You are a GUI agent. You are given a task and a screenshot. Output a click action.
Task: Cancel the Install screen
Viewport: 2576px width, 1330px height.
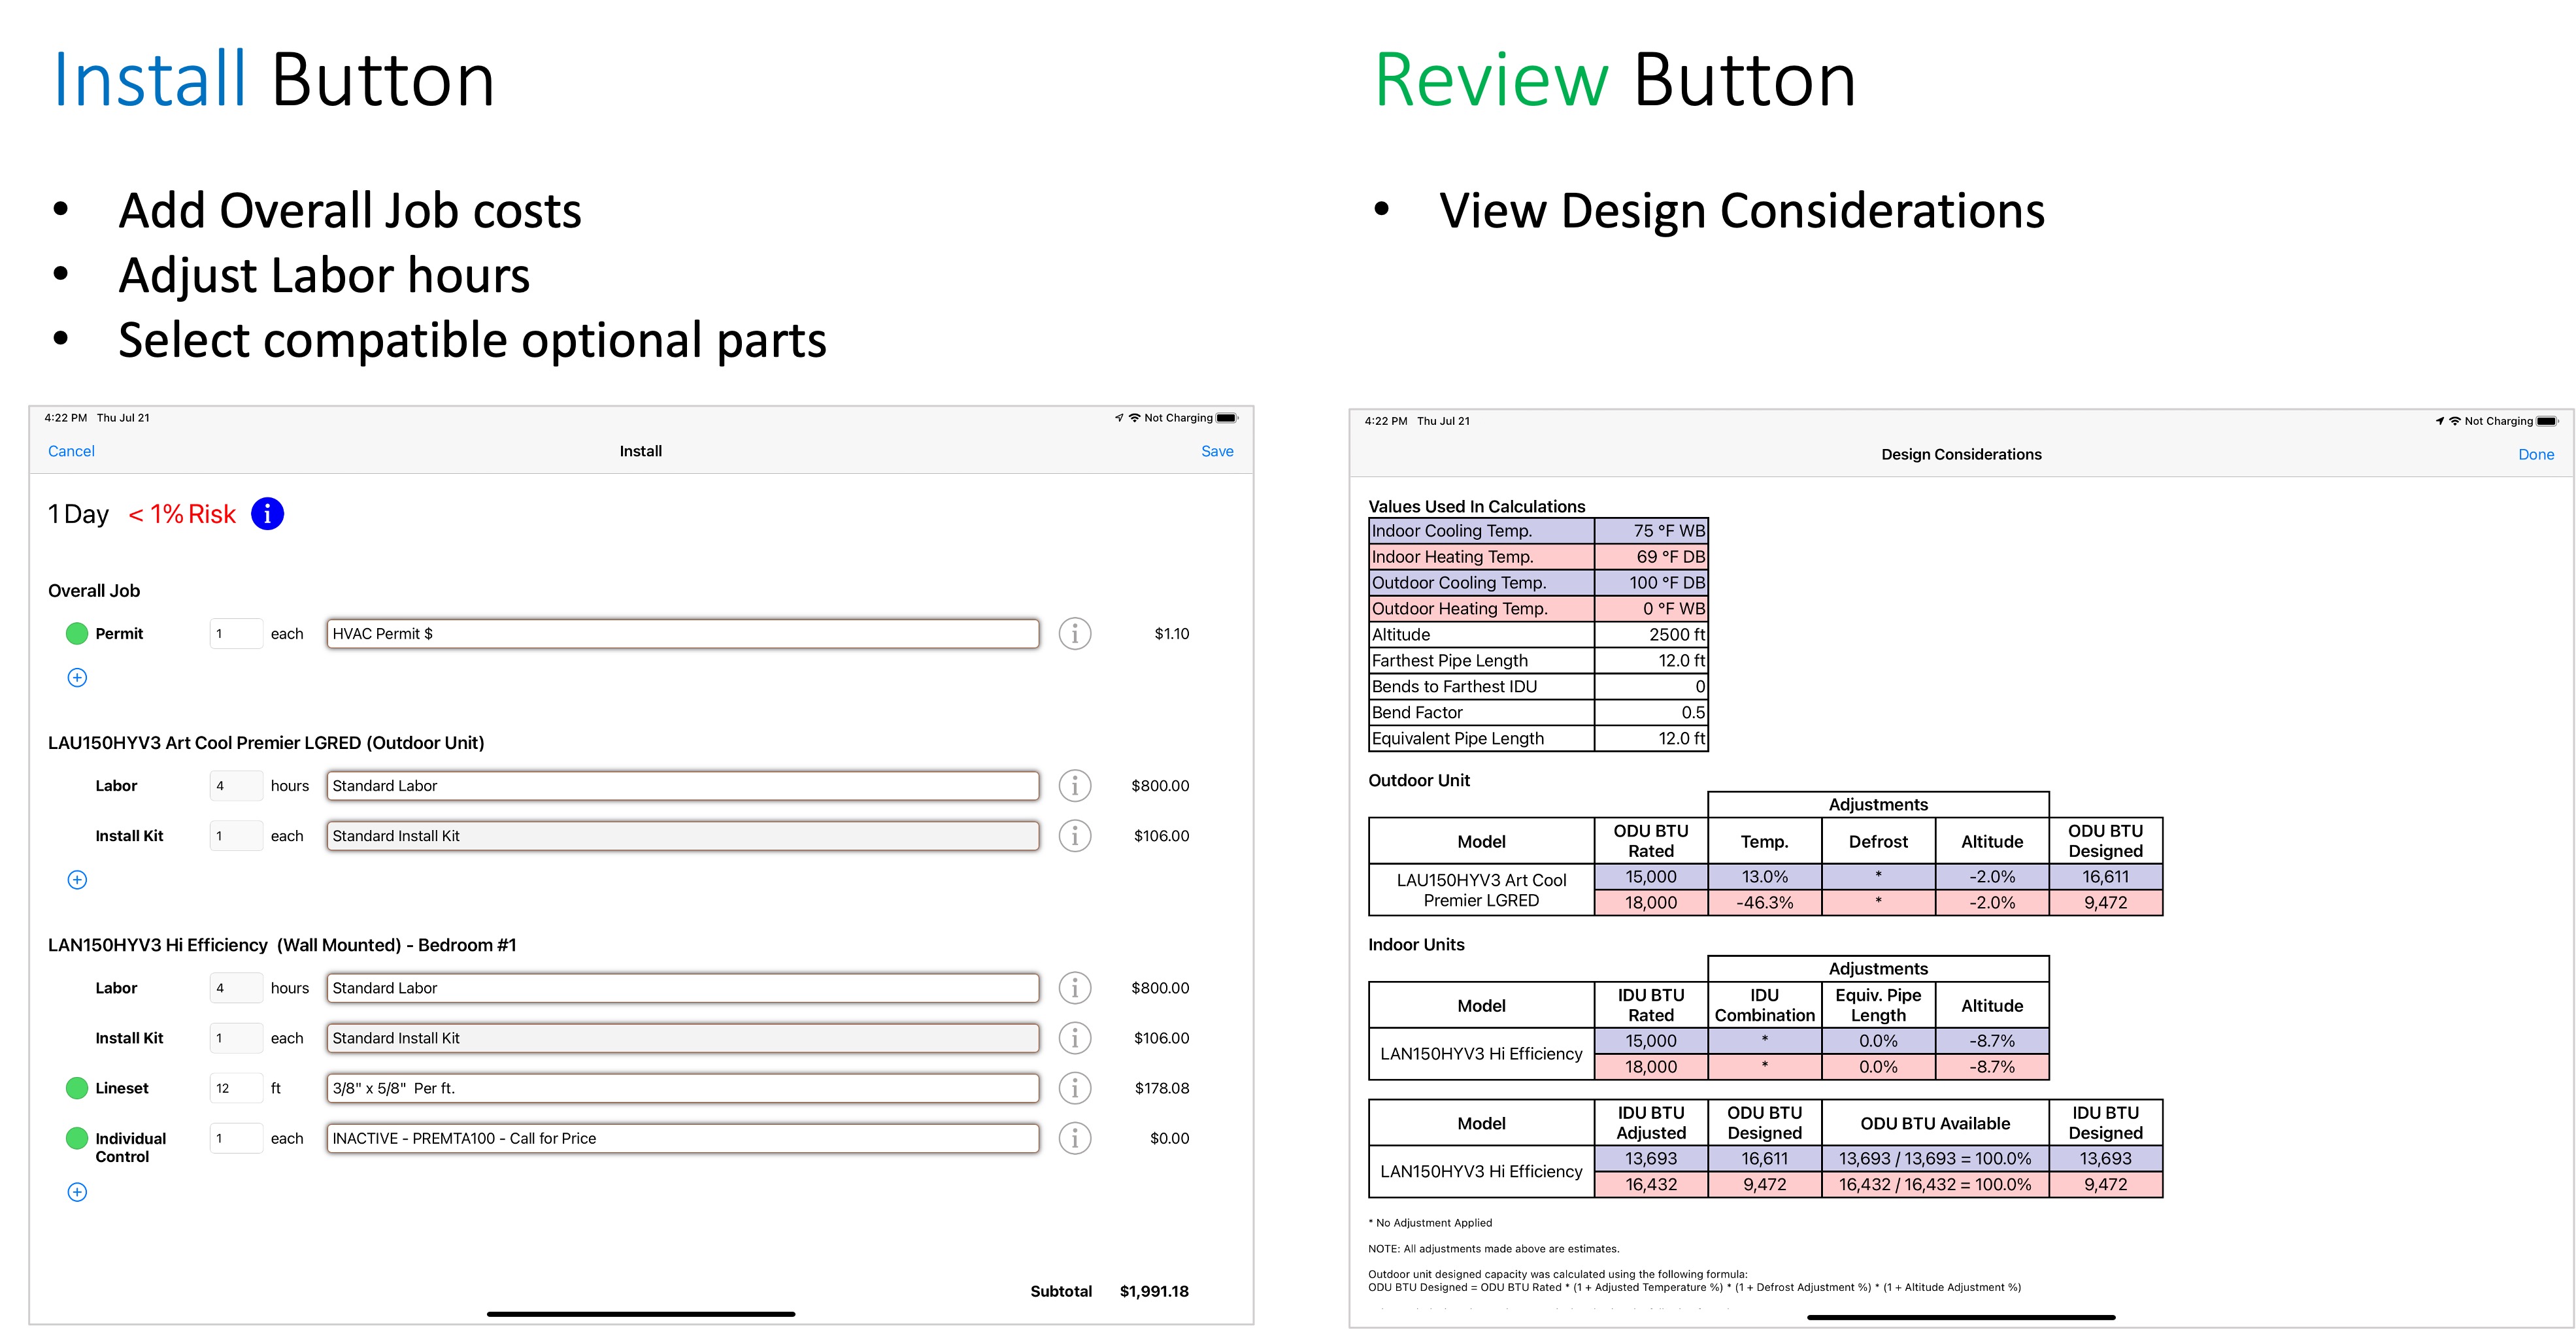71,451
